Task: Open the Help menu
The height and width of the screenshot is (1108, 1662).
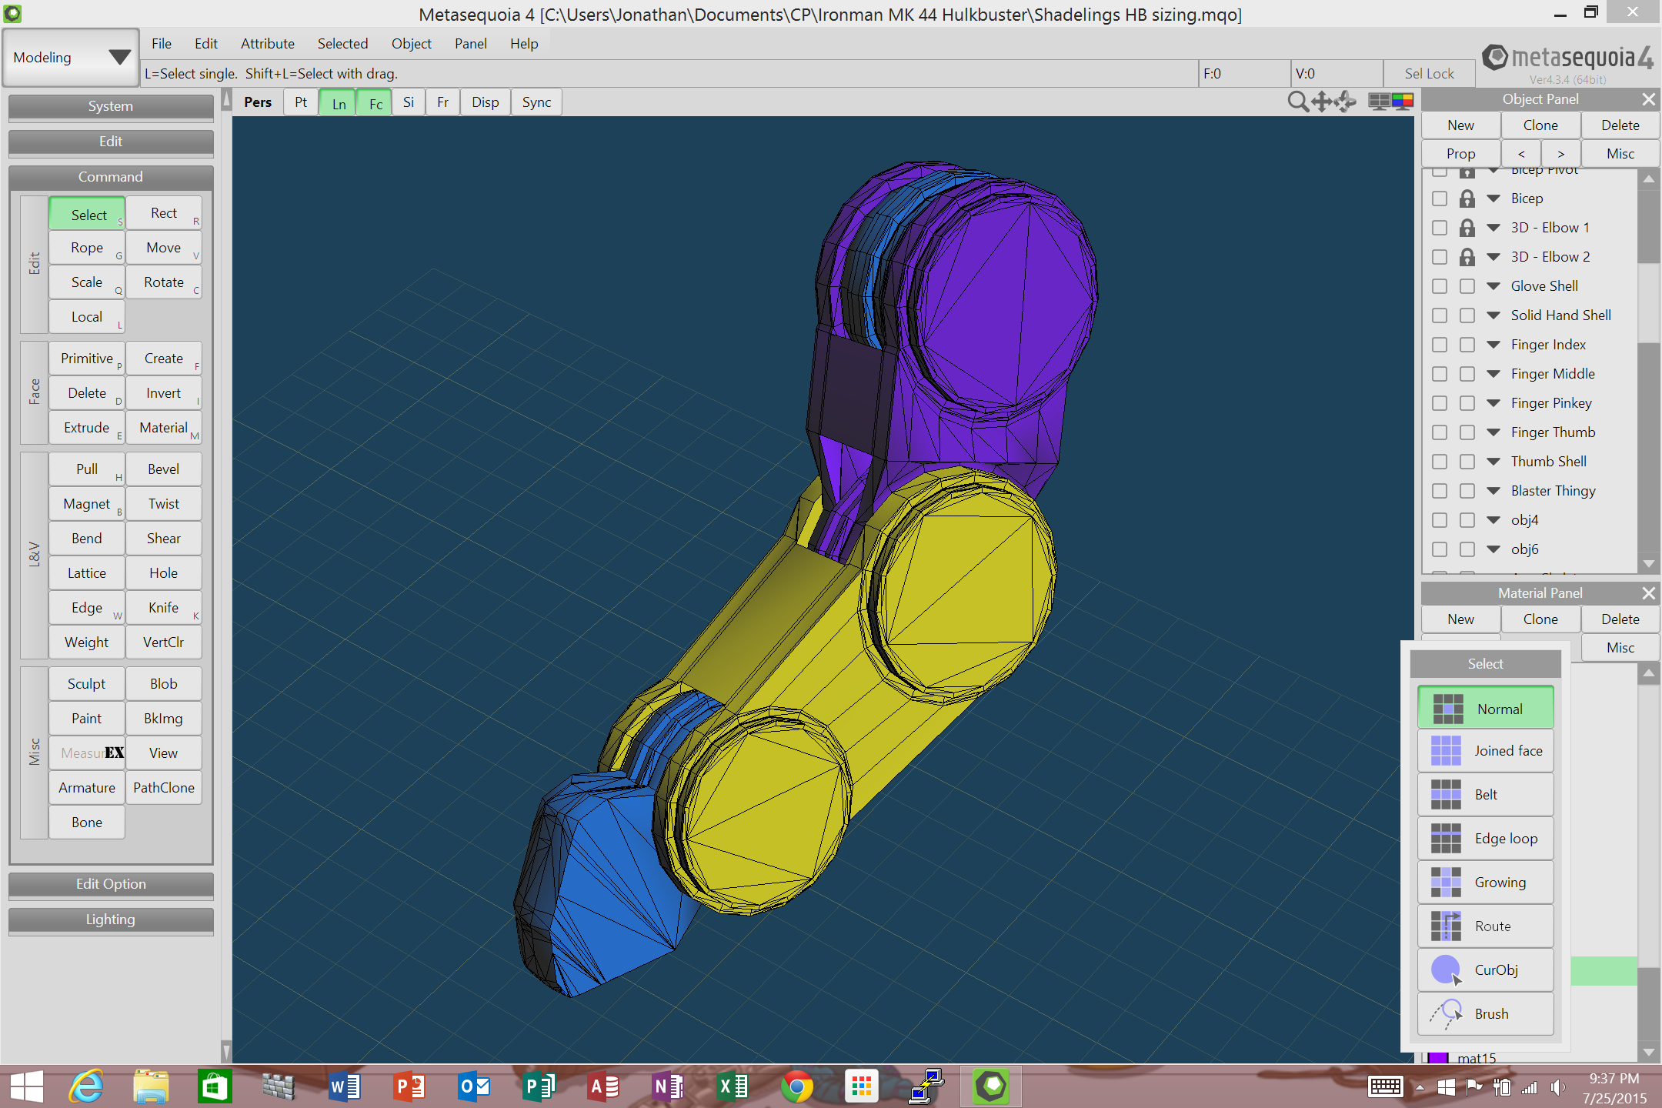Action: point(524,44)
